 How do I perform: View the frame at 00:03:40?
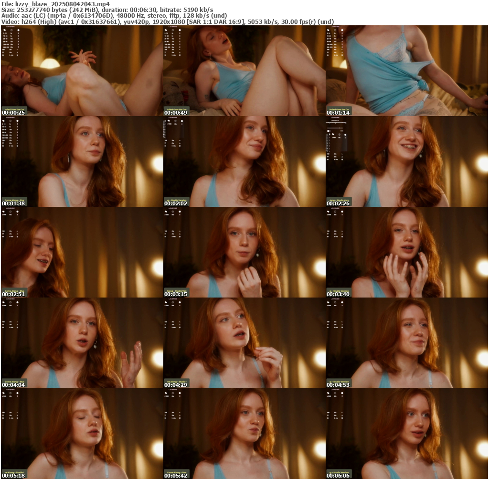[x=407, y=252]
